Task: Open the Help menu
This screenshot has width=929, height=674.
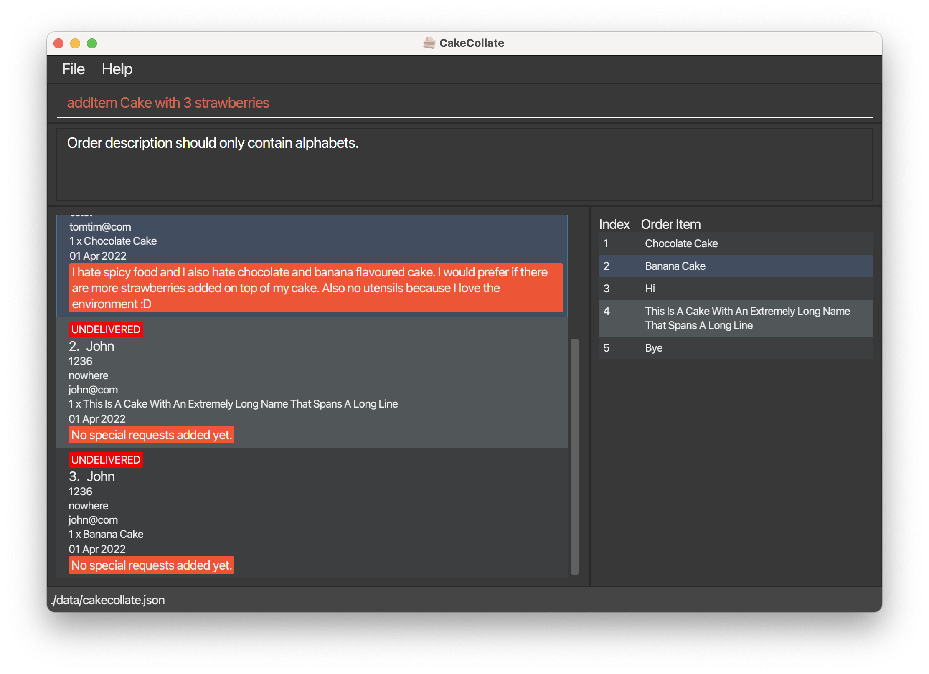Action: click(x=117, y=69)
